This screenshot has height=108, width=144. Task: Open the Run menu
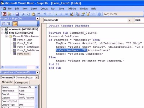click(53, 9)
